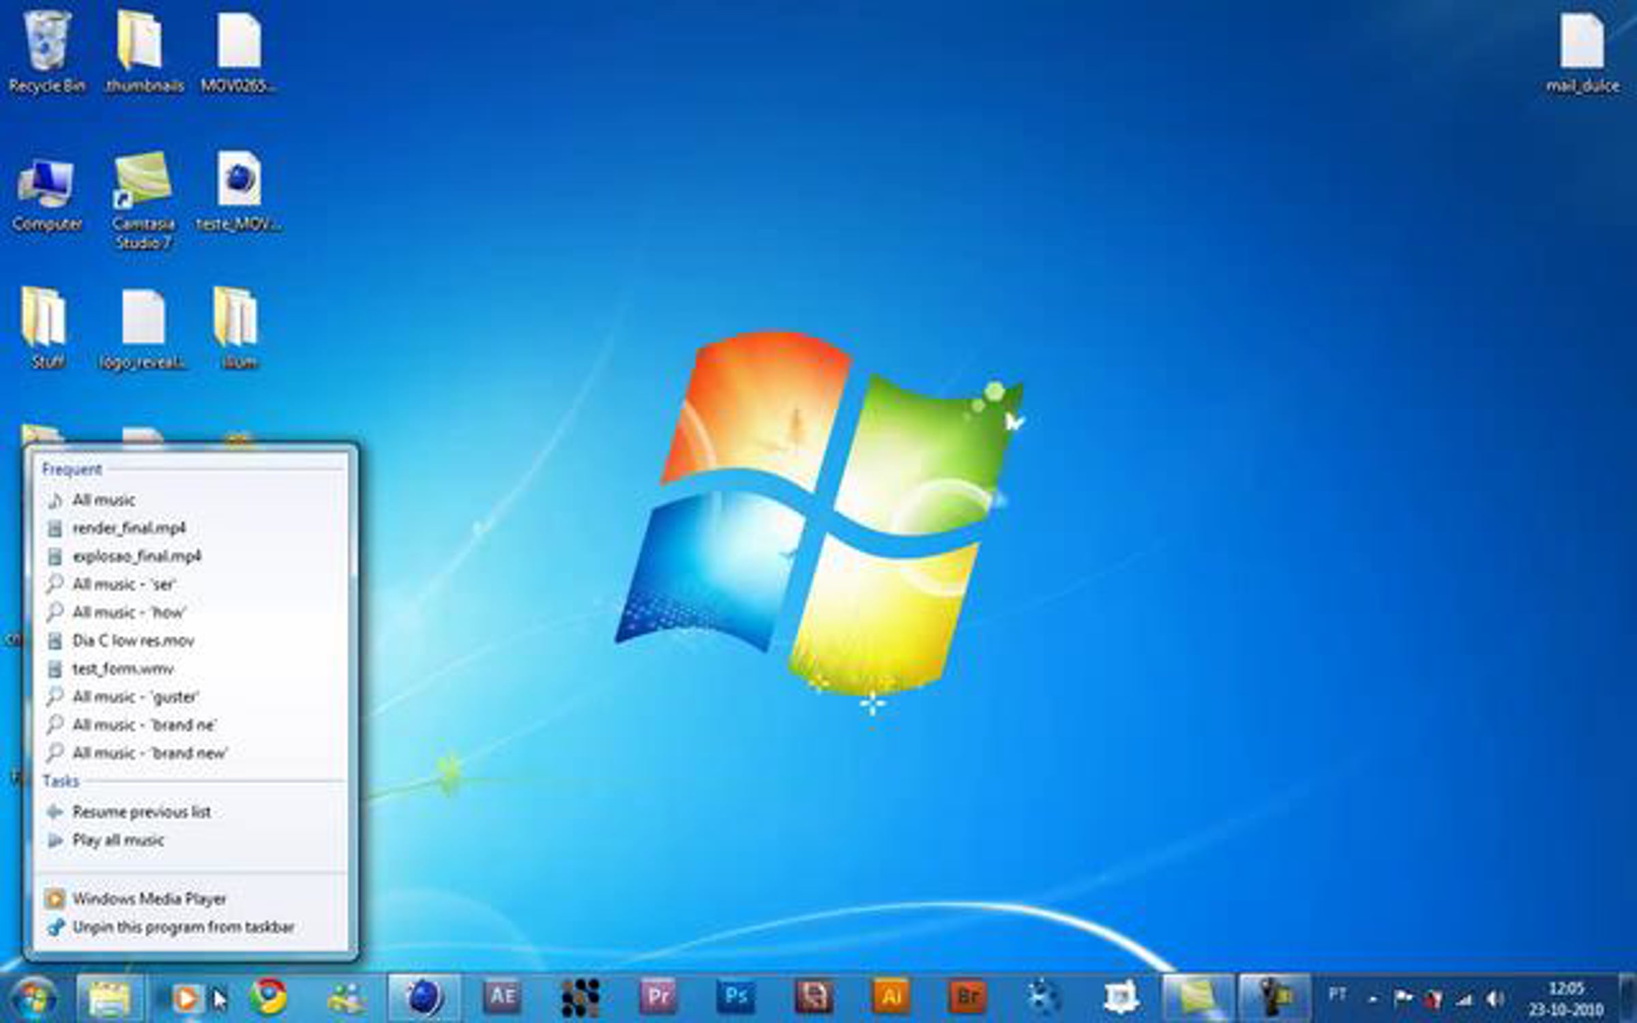Choose the All music - 'how' search entry

coord(191,612)
